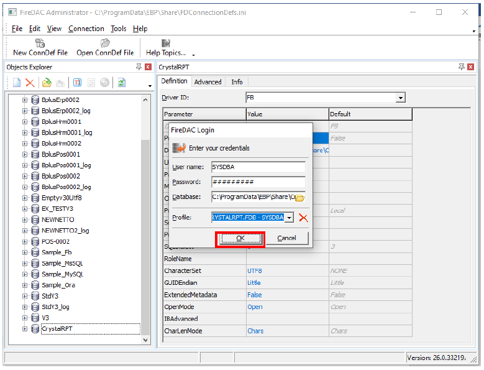
Task: Cancel the FireDAC Login dialog
Action: 286,238
